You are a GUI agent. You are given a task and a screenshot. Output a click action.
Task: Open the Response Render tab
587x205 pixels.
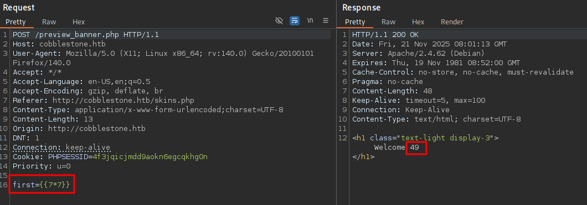(452, 22)
